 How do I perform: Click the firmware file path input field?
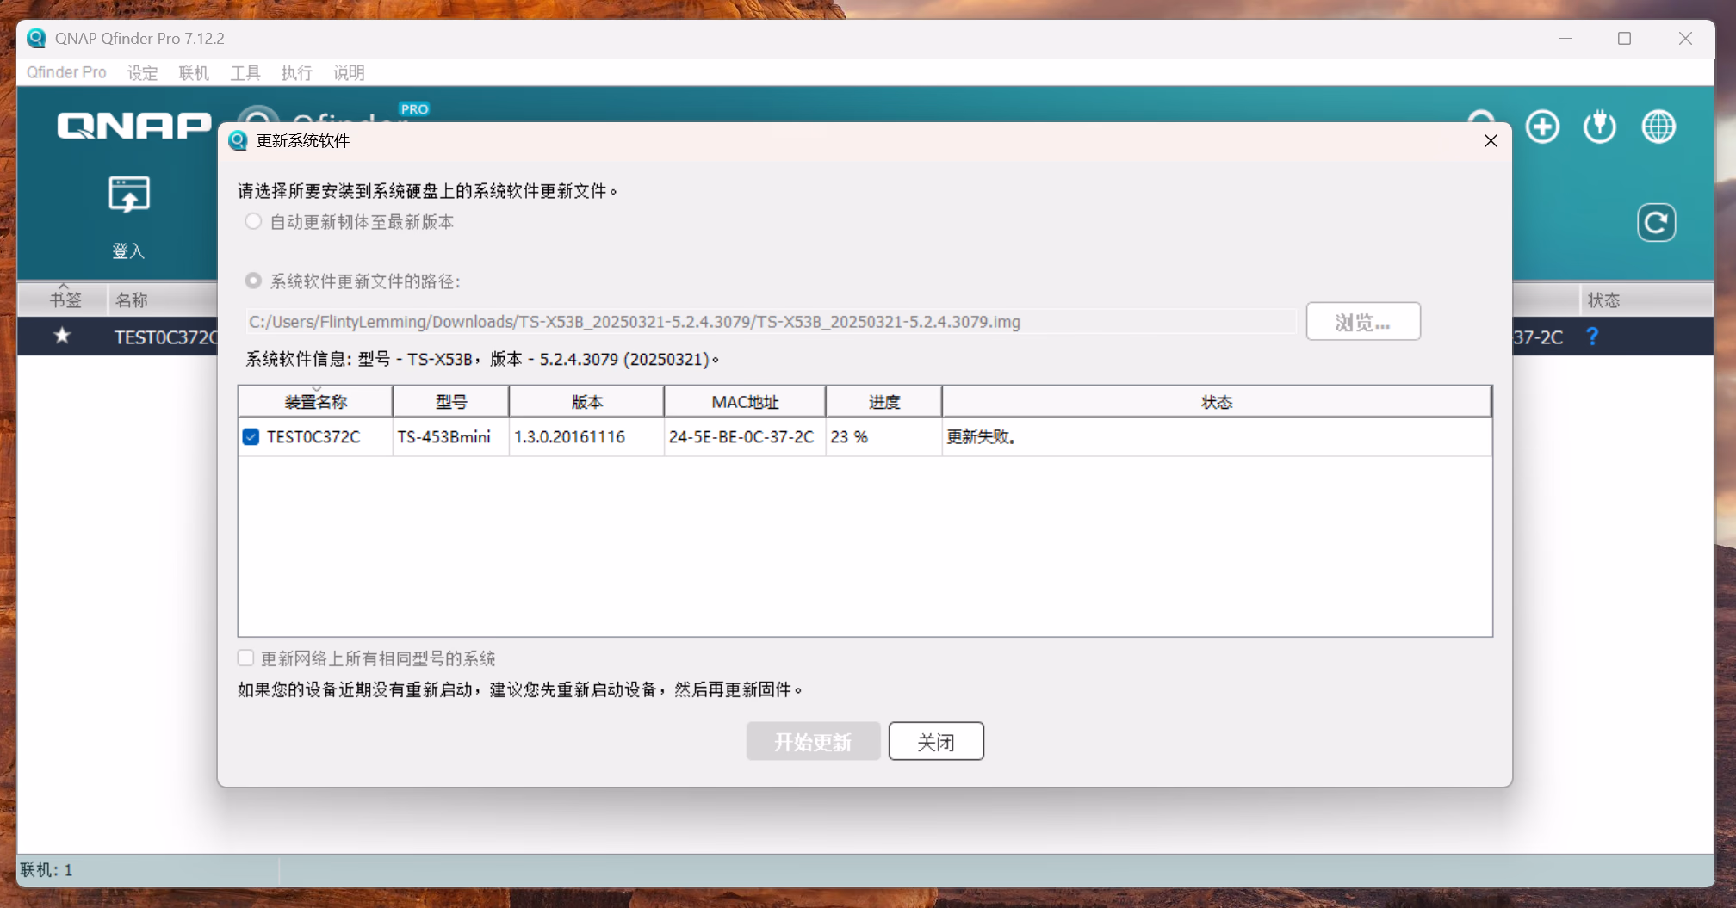click(x=771, y=322)
